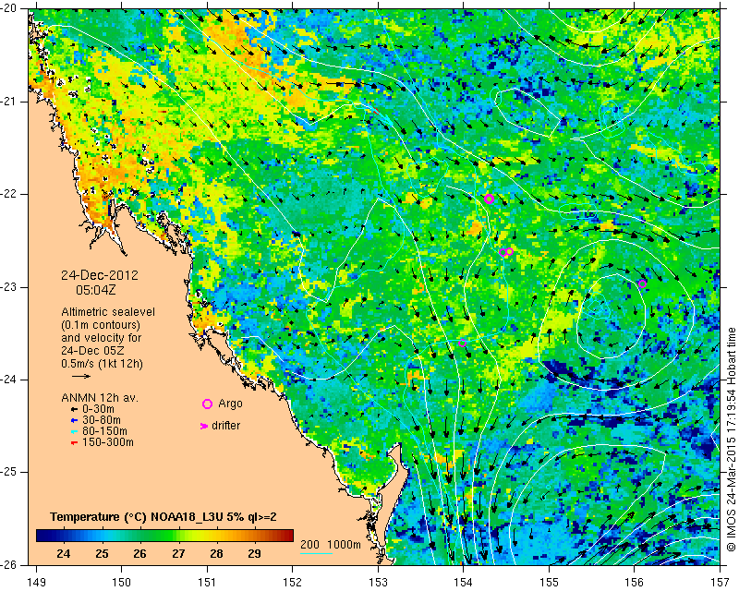This screenshot has height=591, width=739.
Task: Pick the bold Argo float marker near latitude -22
Action: 489,199
